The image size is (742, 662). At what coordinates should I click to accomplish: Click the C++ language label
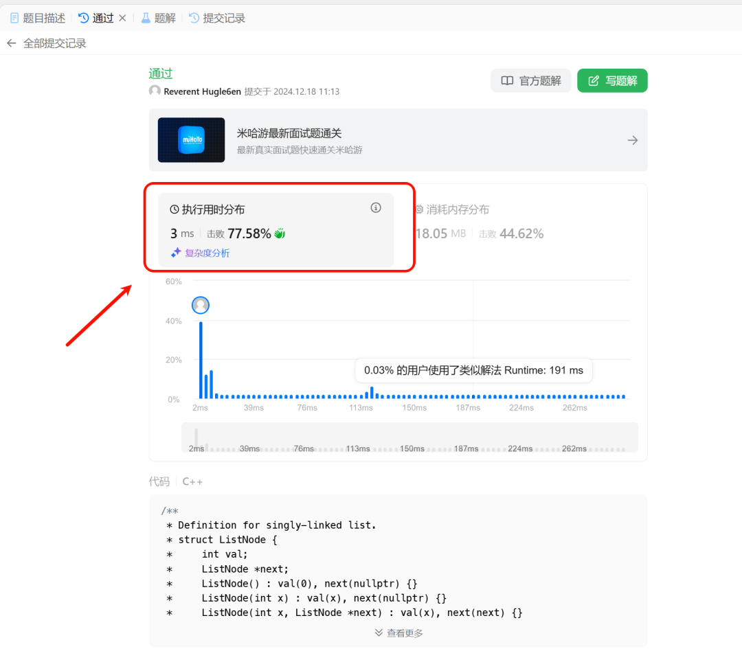tap(192, 482)
